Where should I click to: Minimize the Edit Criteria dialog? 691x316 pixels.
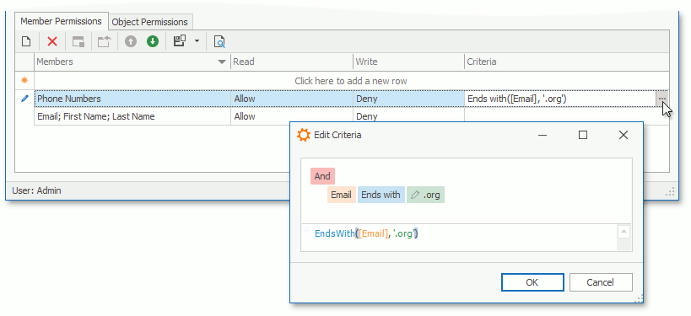click(x=543, y=135)
